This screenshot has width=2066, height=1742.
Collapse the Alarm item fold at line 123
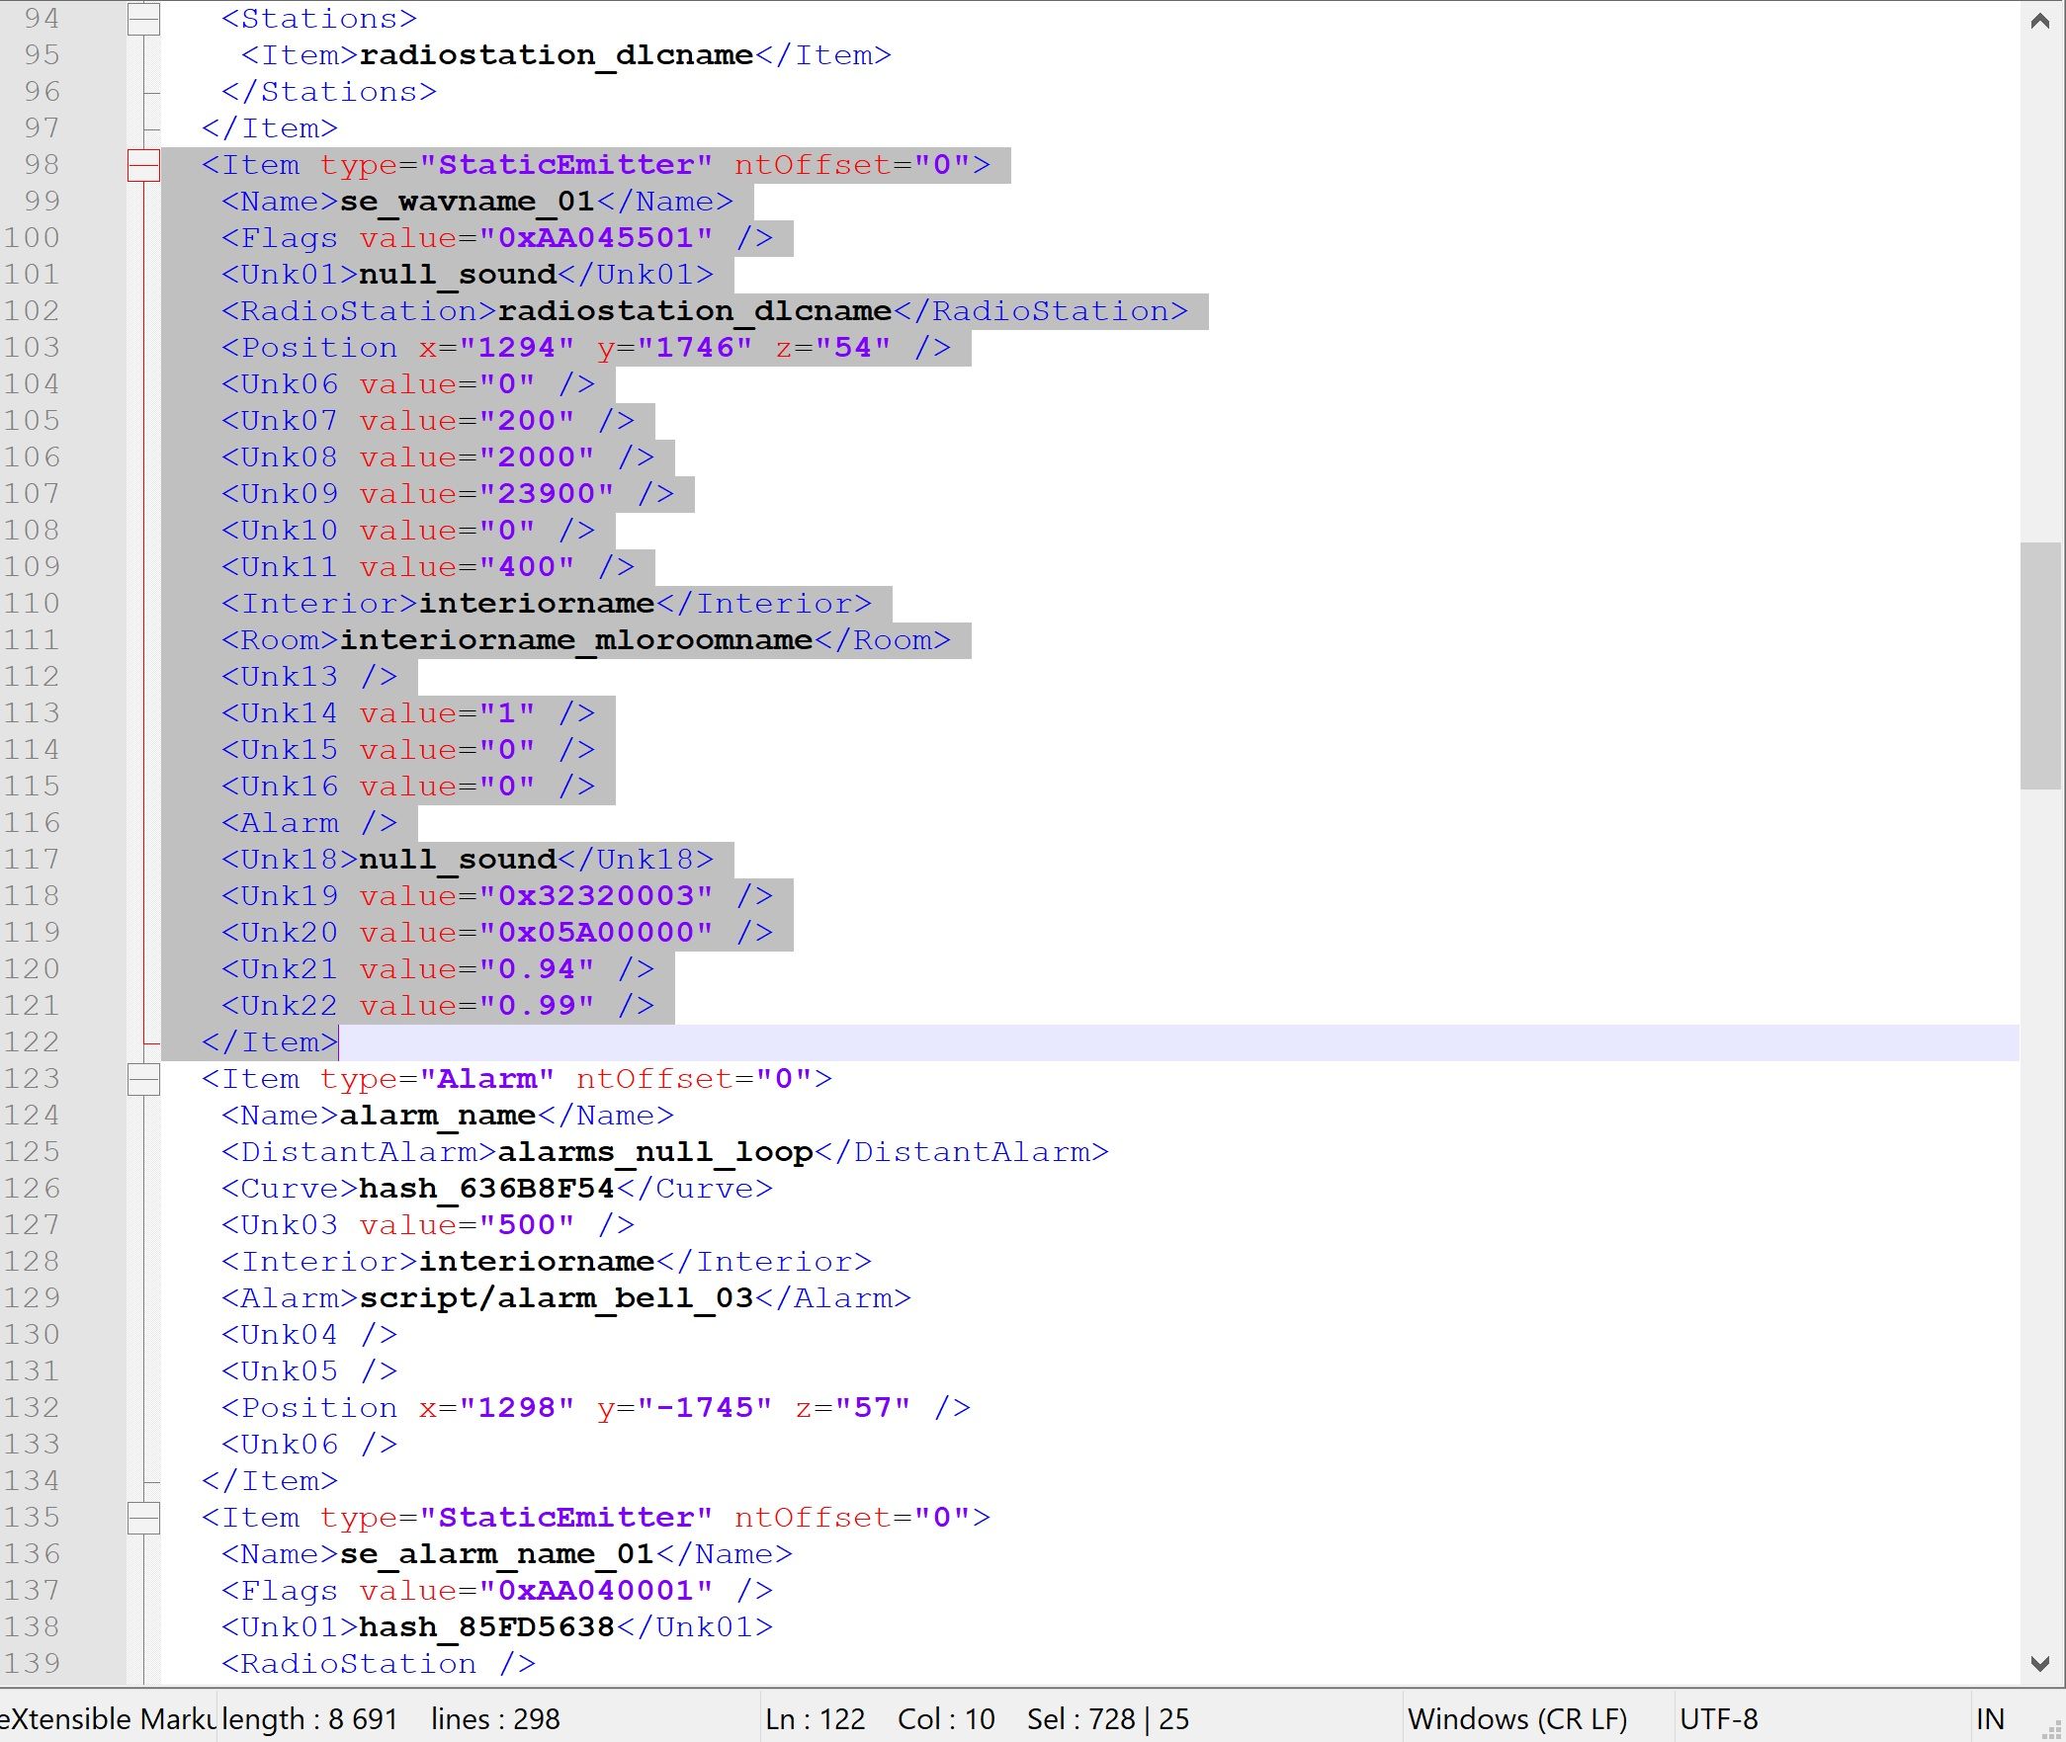[143, 1079]
